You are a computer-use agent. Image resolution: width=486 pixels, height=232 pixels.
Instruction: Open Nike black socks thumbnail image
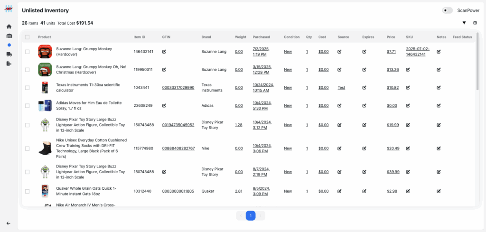pos(45,148)
